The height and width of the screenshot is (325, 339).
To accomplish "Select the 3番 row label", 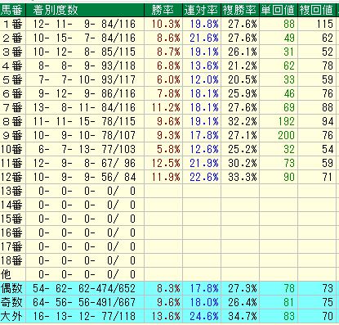I will point(12,52).
